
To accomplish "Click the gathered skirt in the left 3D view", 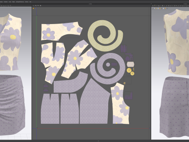I will coord(12,105).
